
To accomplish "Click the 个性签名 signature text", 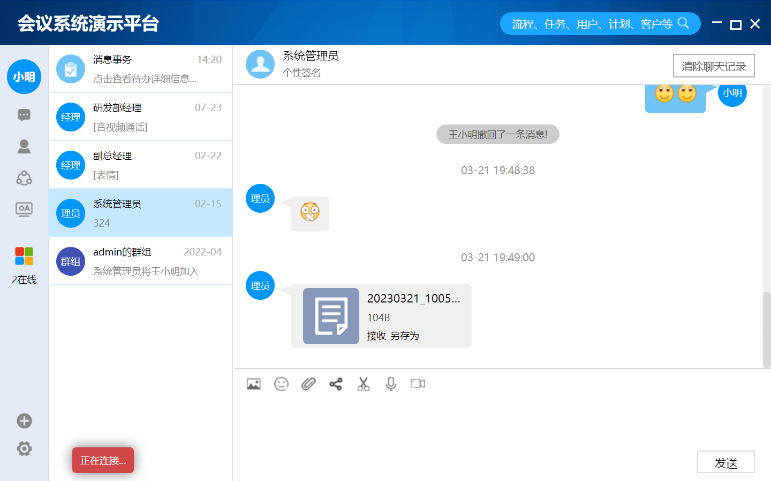I will click(x=302, y=73).
